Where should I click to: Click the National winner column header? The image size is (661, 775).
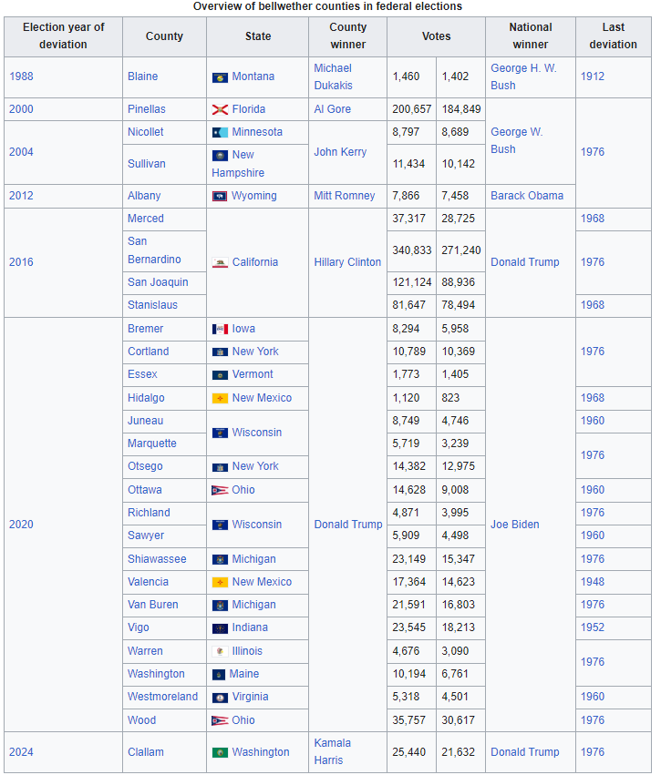click(531, 36)
